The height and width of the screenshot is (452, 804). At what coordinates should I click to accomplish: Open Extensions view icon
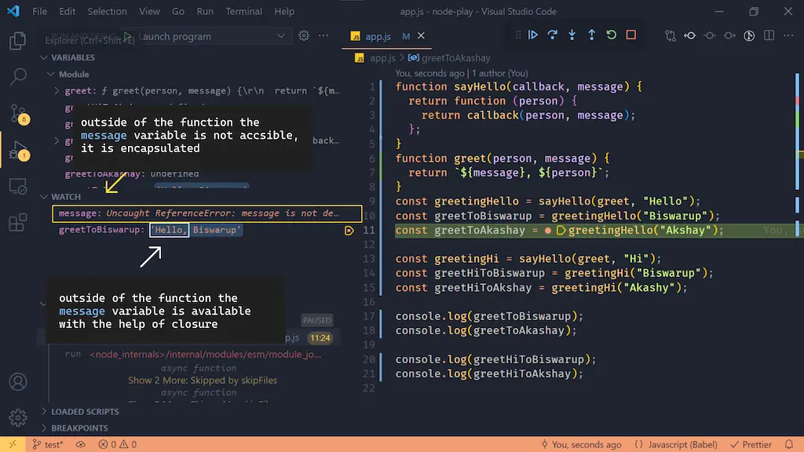pos(18,222)
